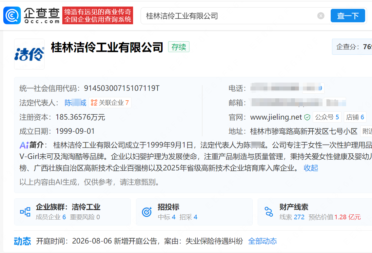Click the property clues chain icon

click(269, 212)
